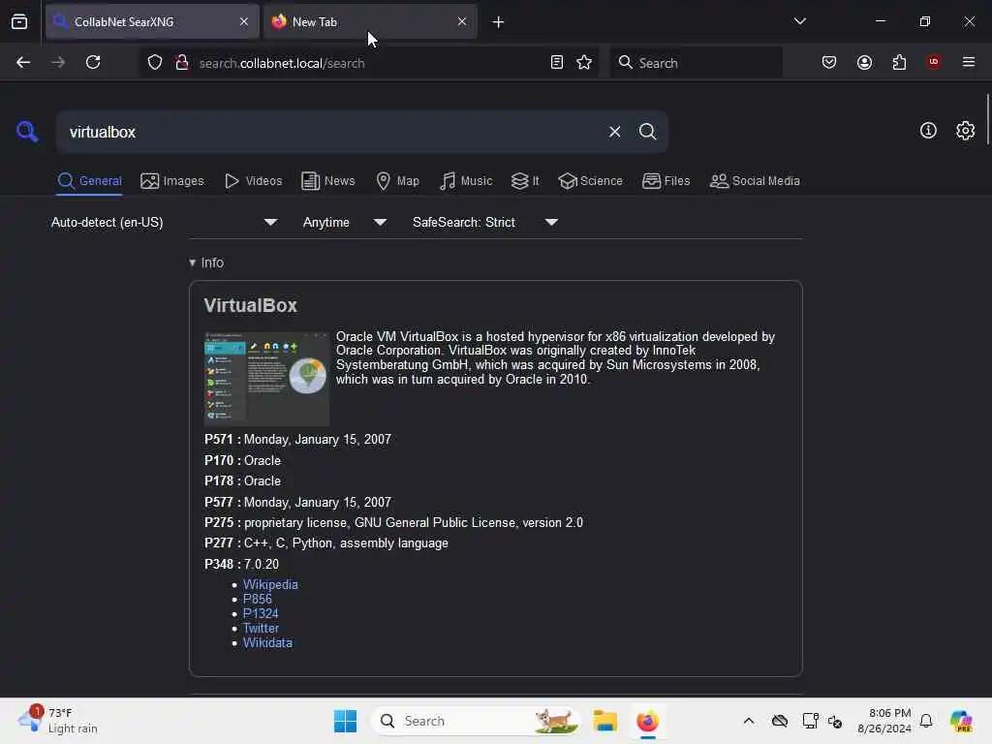Open tracking protection shield
The image size is (992, 744).
point(155,62)
